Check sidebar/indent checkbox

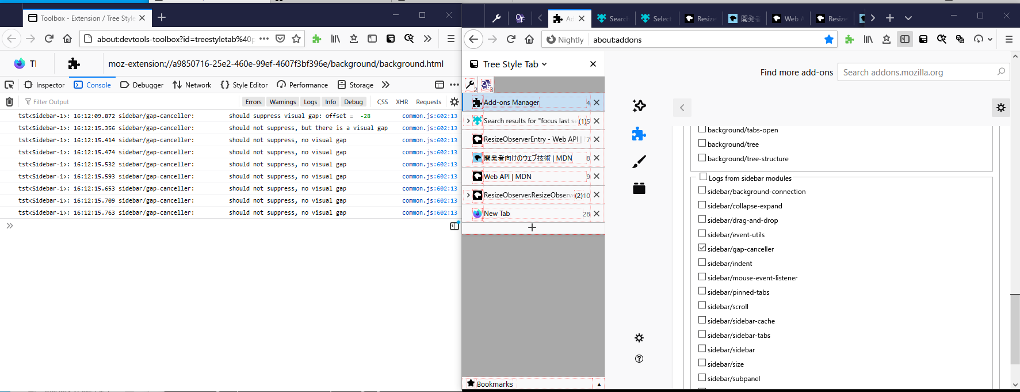coord(702,262)
